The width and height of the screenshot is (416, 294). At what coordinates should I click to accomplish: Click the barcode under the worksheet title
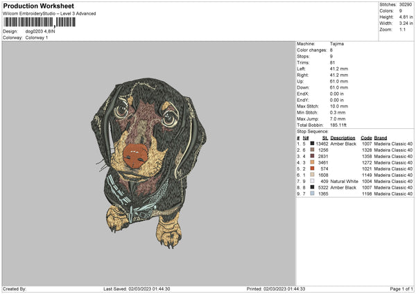(40, 22)
